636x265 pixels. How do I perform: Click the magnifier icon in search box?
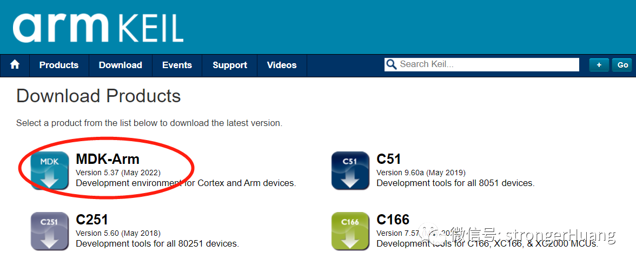[391, 64]
